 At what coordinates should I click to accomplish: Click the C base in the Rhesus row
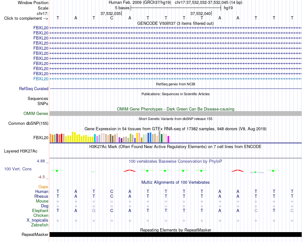pyautogui.click(x=112, y=196)
